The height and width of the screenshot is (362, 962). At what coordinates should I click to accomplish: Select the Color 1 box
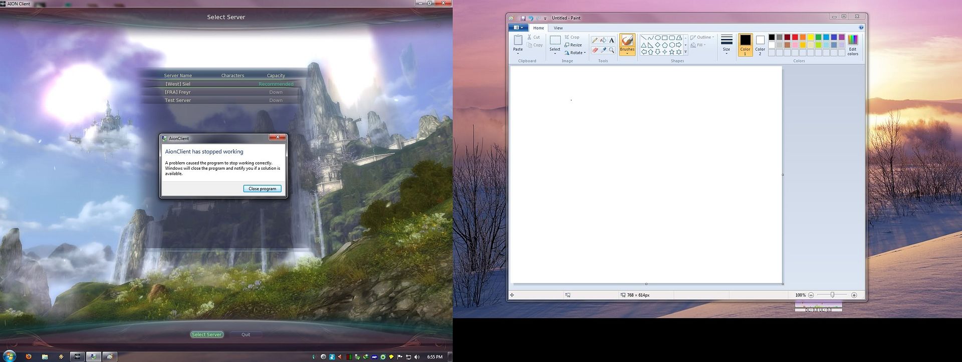click(746, 45)
